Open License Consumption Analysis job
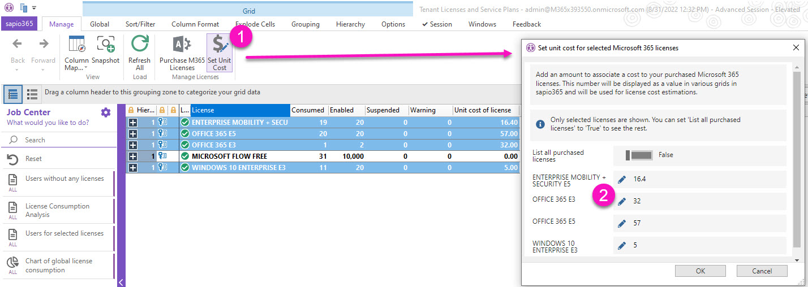Screen dimensions: 808x287 point(58,210)
